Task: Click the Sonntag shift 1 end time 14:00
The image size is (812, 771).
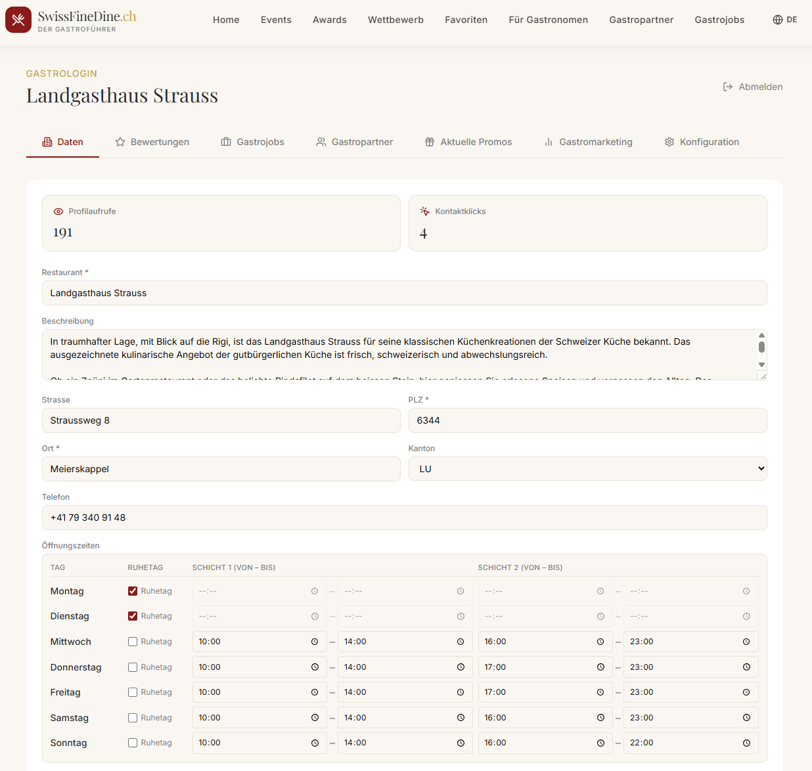Action: (405, 743)
